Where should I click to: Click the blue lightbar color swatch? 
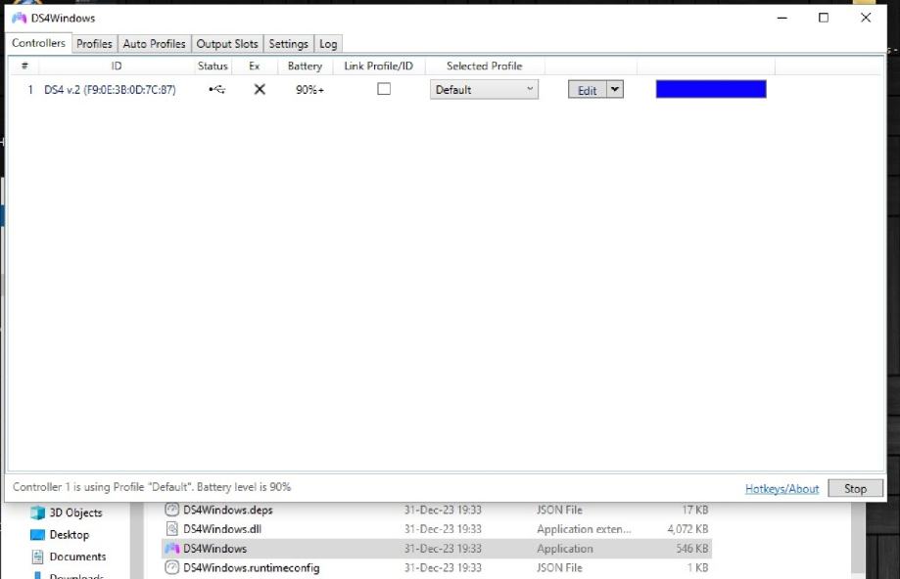point(711,89)
